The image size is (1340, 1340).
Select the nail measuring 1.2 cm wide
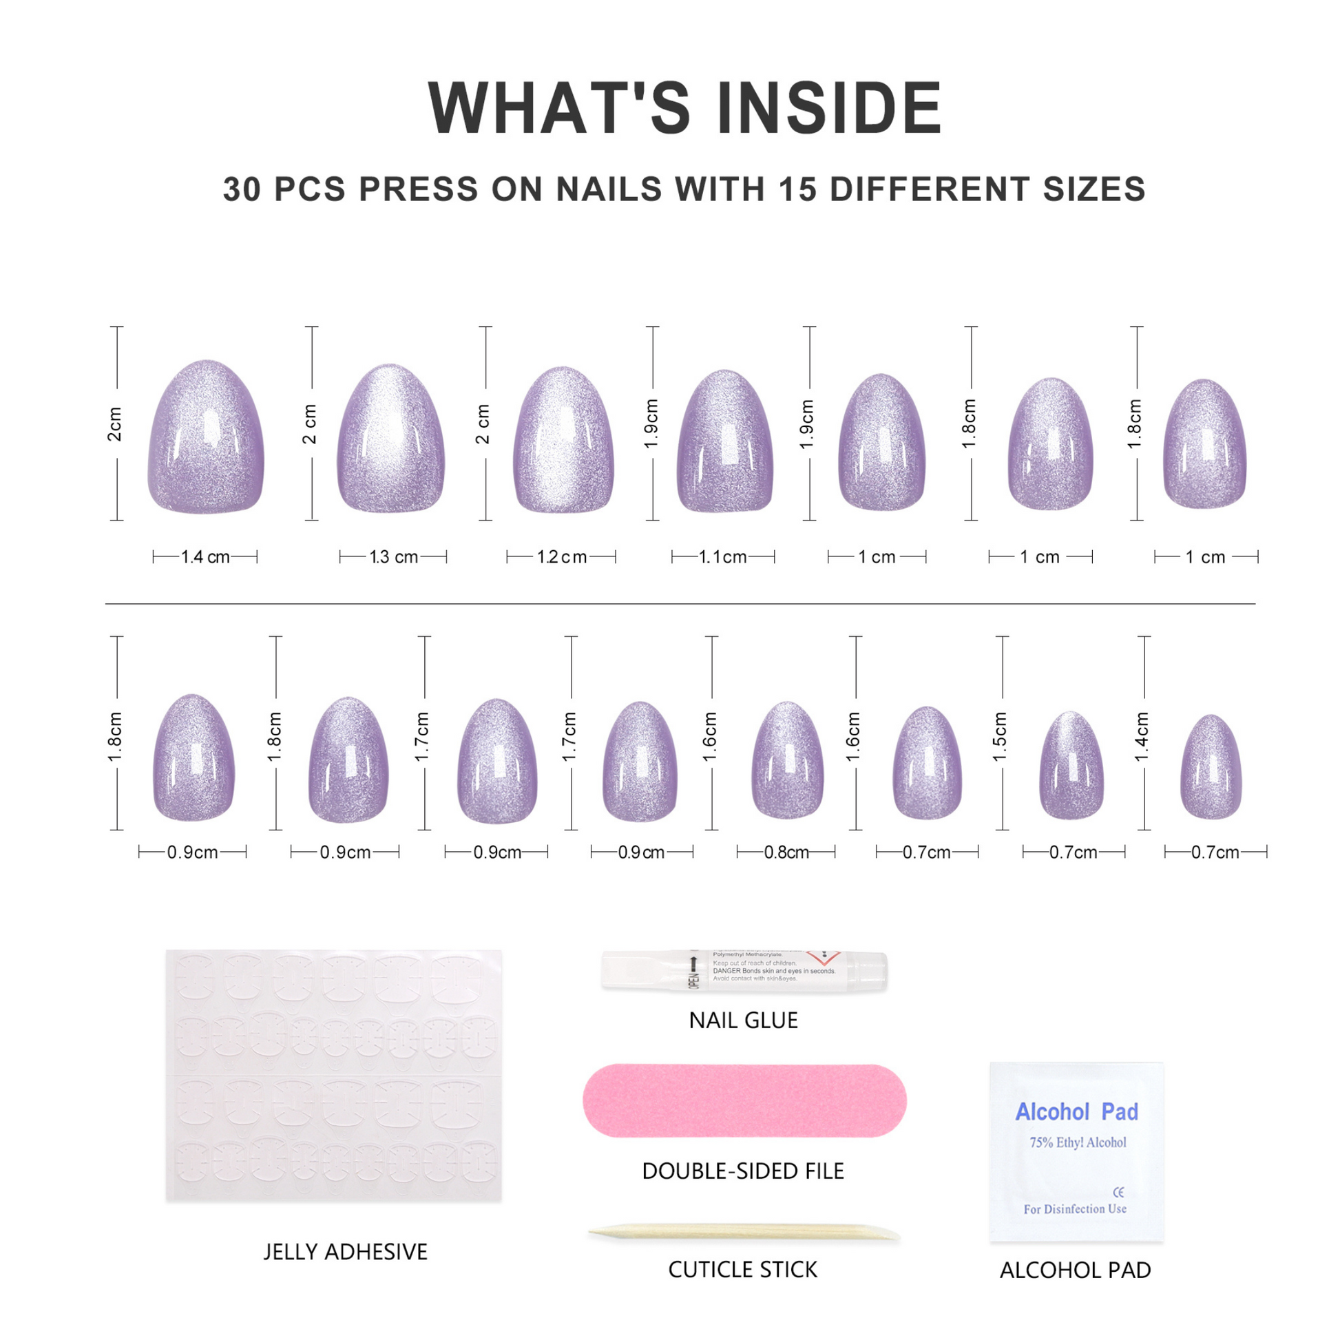click(563, 440)
